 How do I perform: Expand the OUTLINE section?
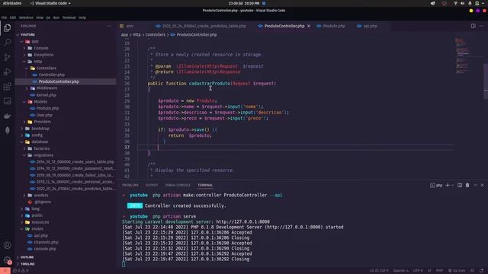click(27, 257)
